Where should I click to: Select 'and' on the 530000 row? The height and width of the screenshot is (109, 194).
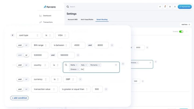[x=20, y=55]
